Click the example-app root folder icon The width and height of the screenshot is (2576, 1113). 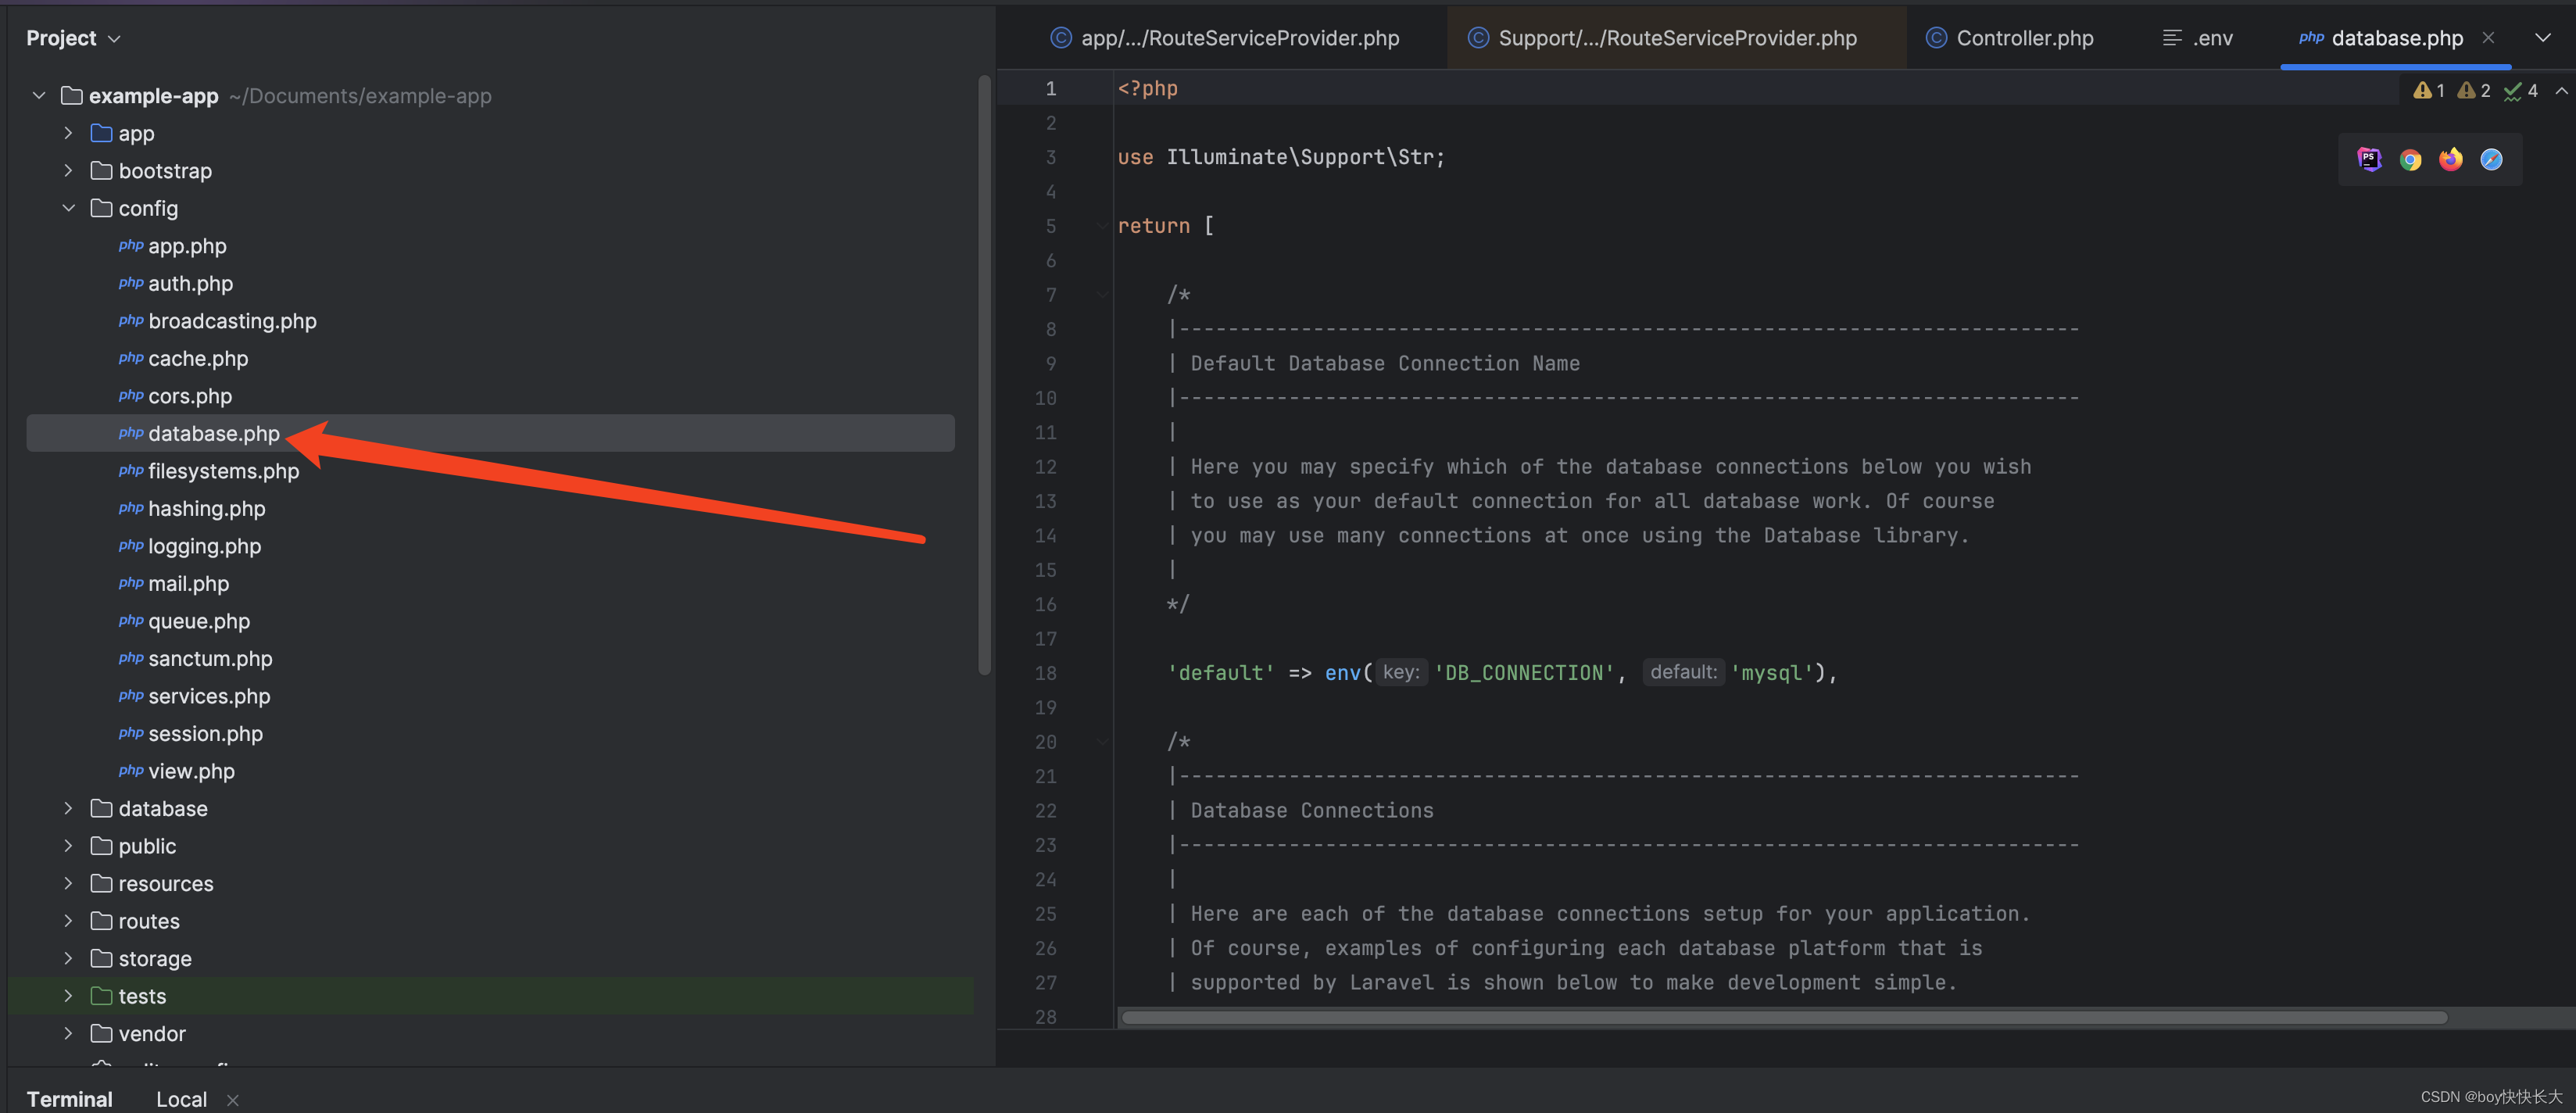click(72, 96)
